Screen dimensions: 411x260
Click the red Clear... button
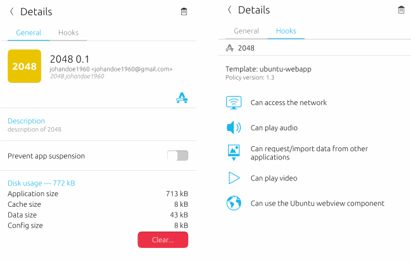tap(163, 240)
